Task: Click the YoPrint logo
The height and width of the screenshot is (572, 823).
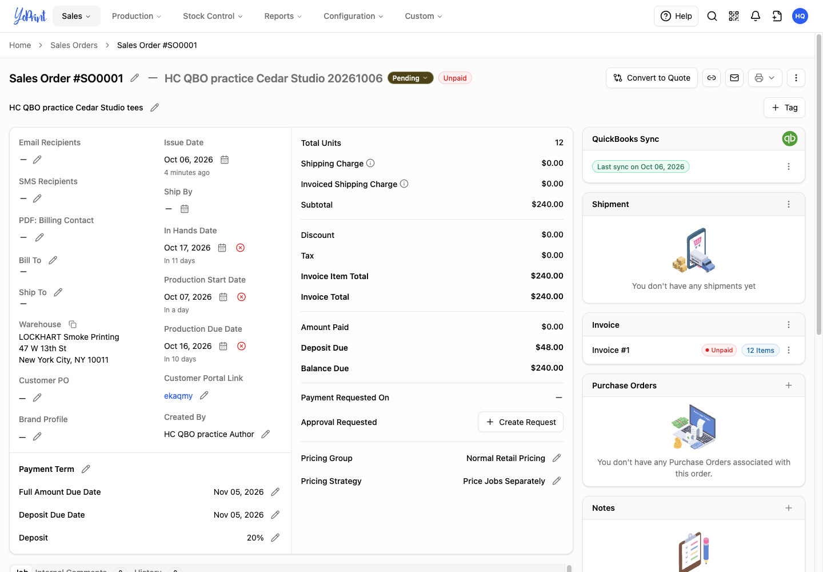Action: pyautogui.click(x=30, y=16)
